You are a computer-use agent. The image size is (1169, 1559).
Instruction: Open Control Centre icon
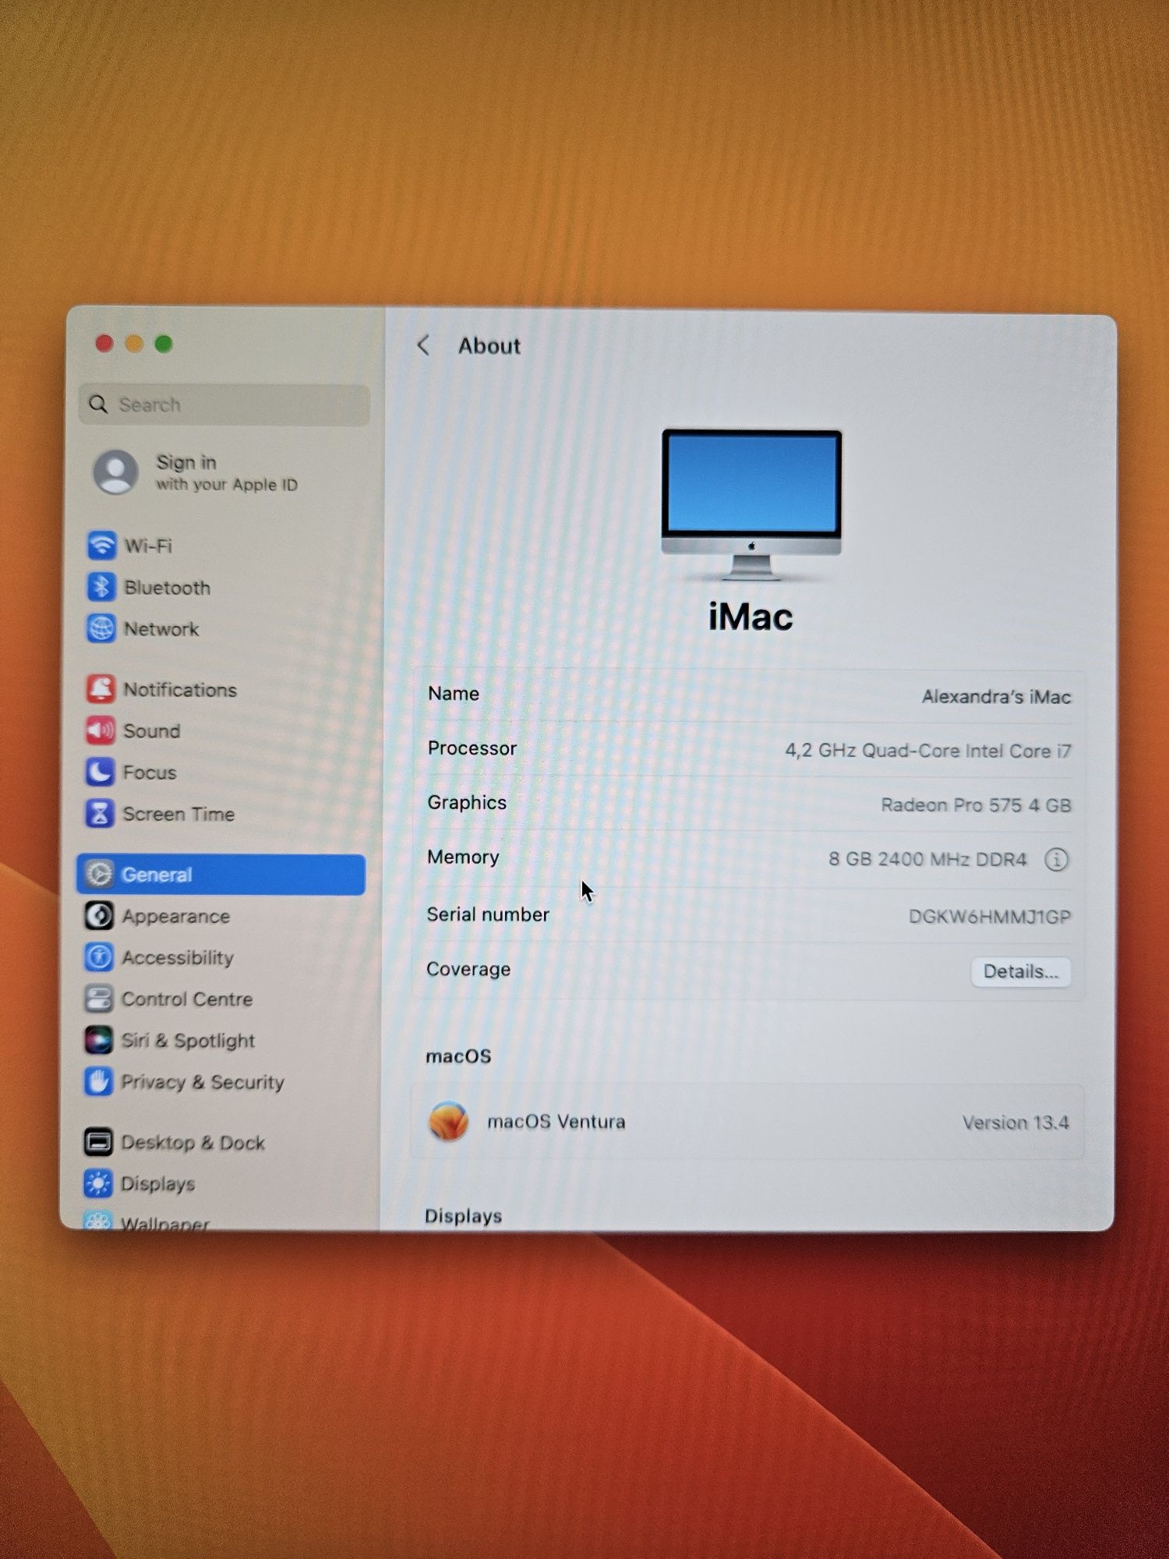tap(99, 999)
